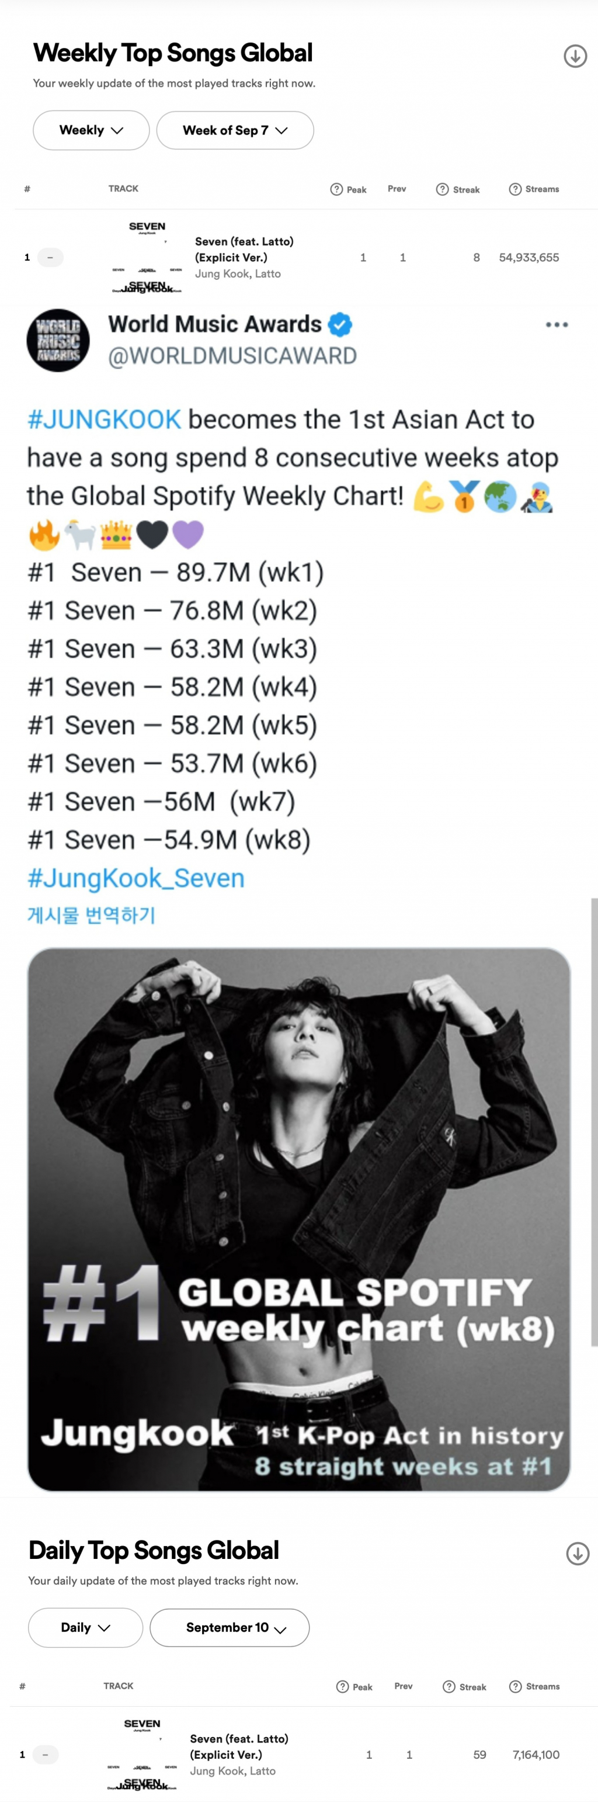Open the Week of Sep 7 date dropdown
This screenshot has height=1802, width=598.
pos(235,130)
